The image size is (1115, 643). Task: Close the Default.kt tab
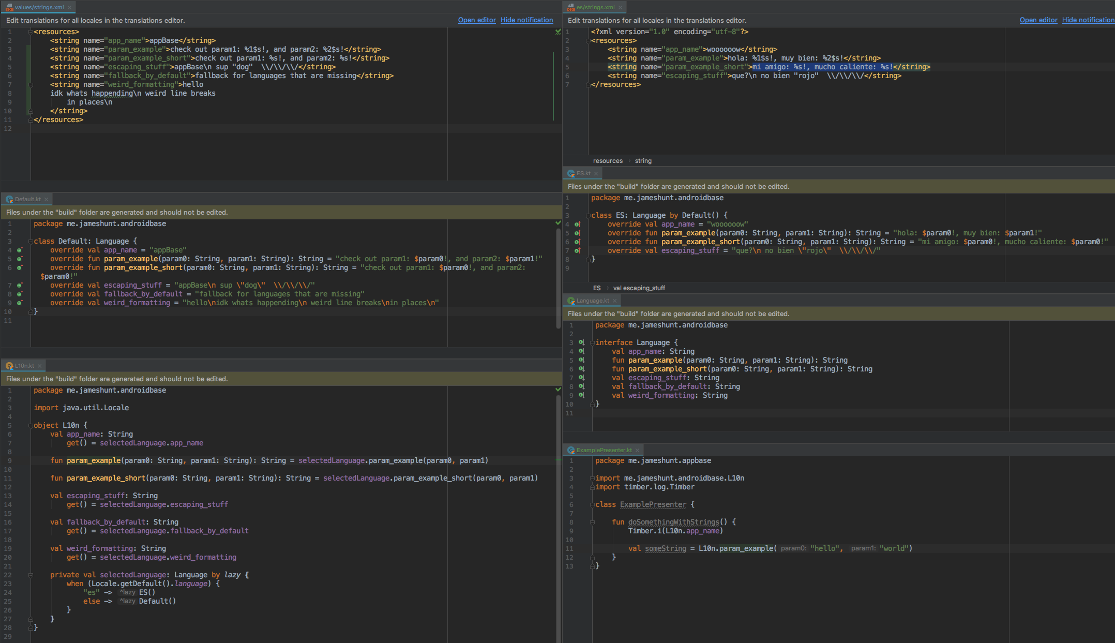(x=46, y=199)
